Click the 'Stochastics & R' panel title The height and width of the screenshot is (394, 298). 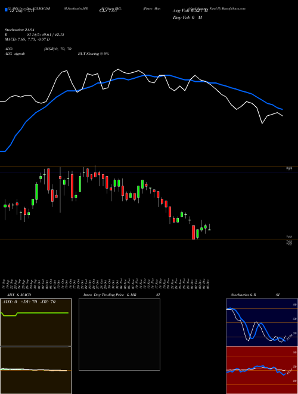pyautogui.click(x=243, y=295)
